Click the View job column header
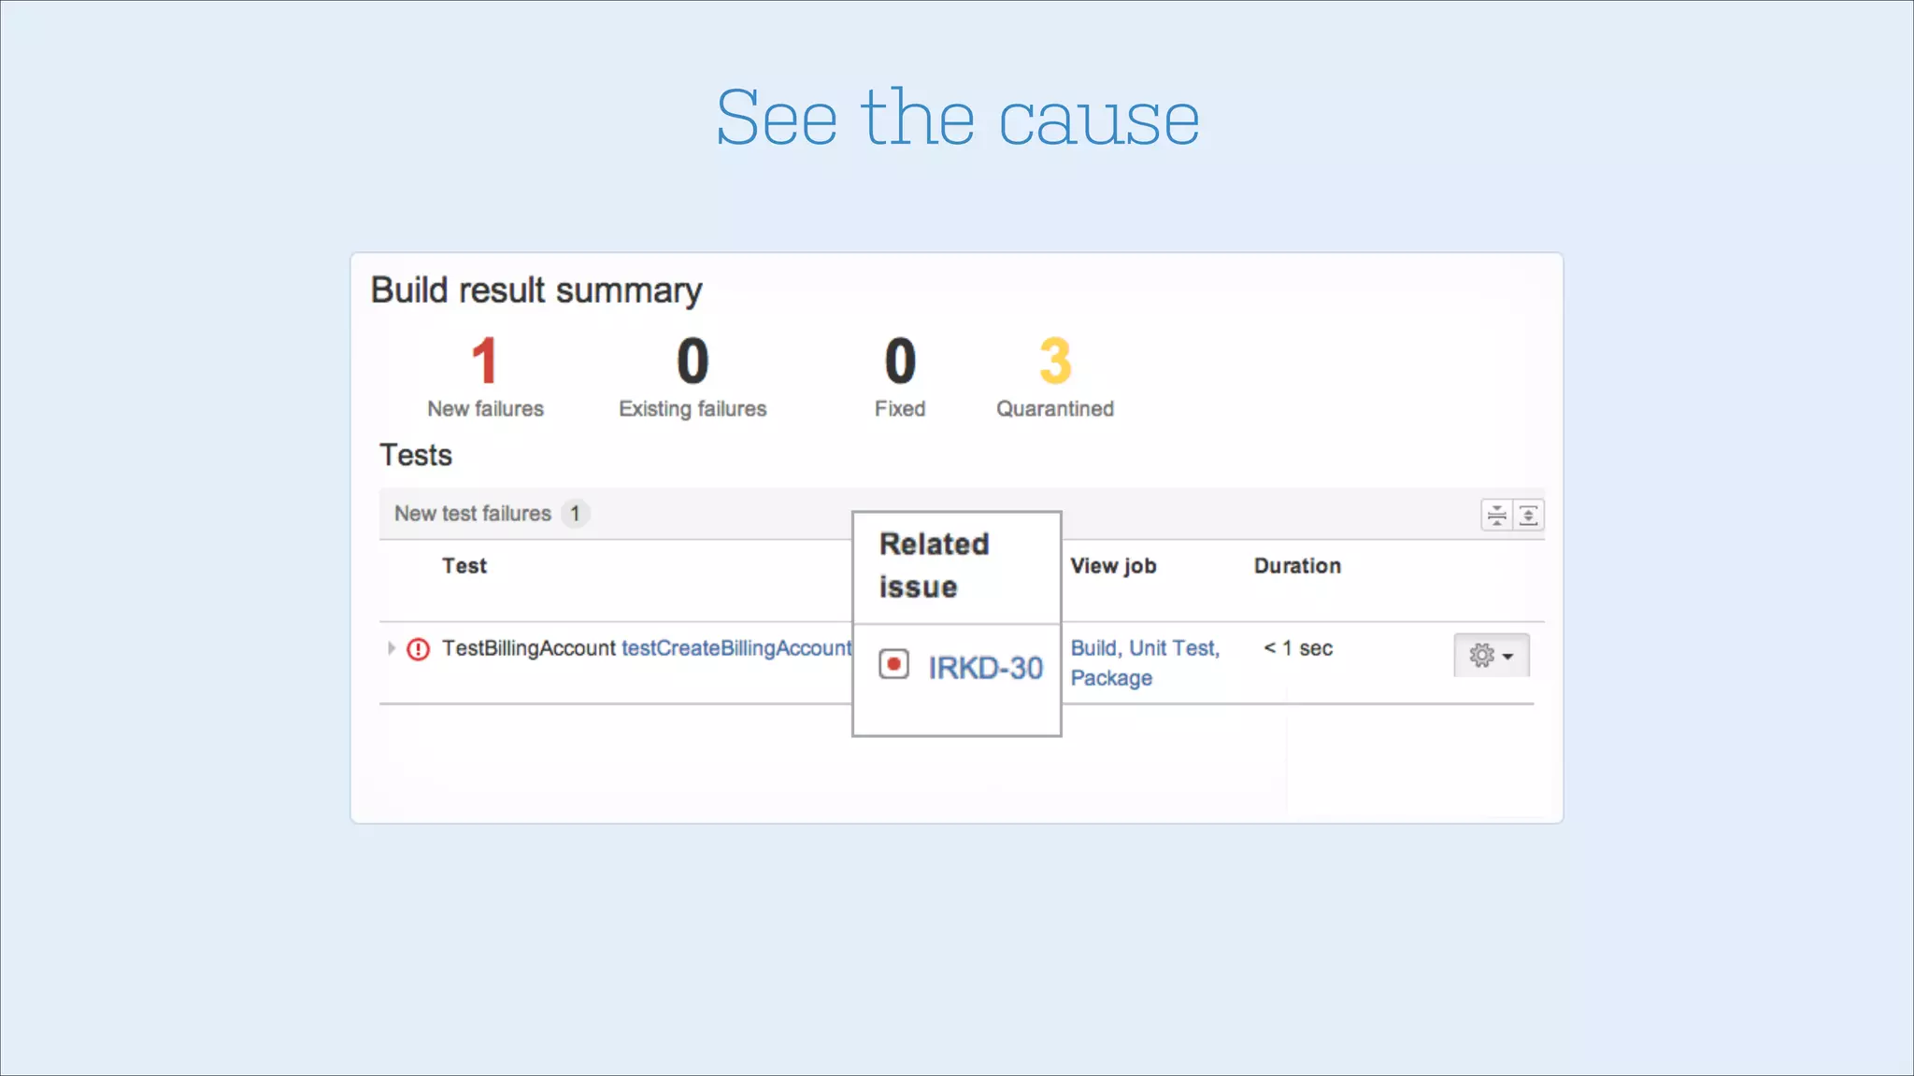 (x=1112, y=566)
